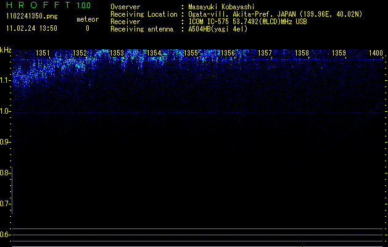This screenshot has width=388, height=247.
Task: Click the kHz axis unit label
Action: click(6, 50)
